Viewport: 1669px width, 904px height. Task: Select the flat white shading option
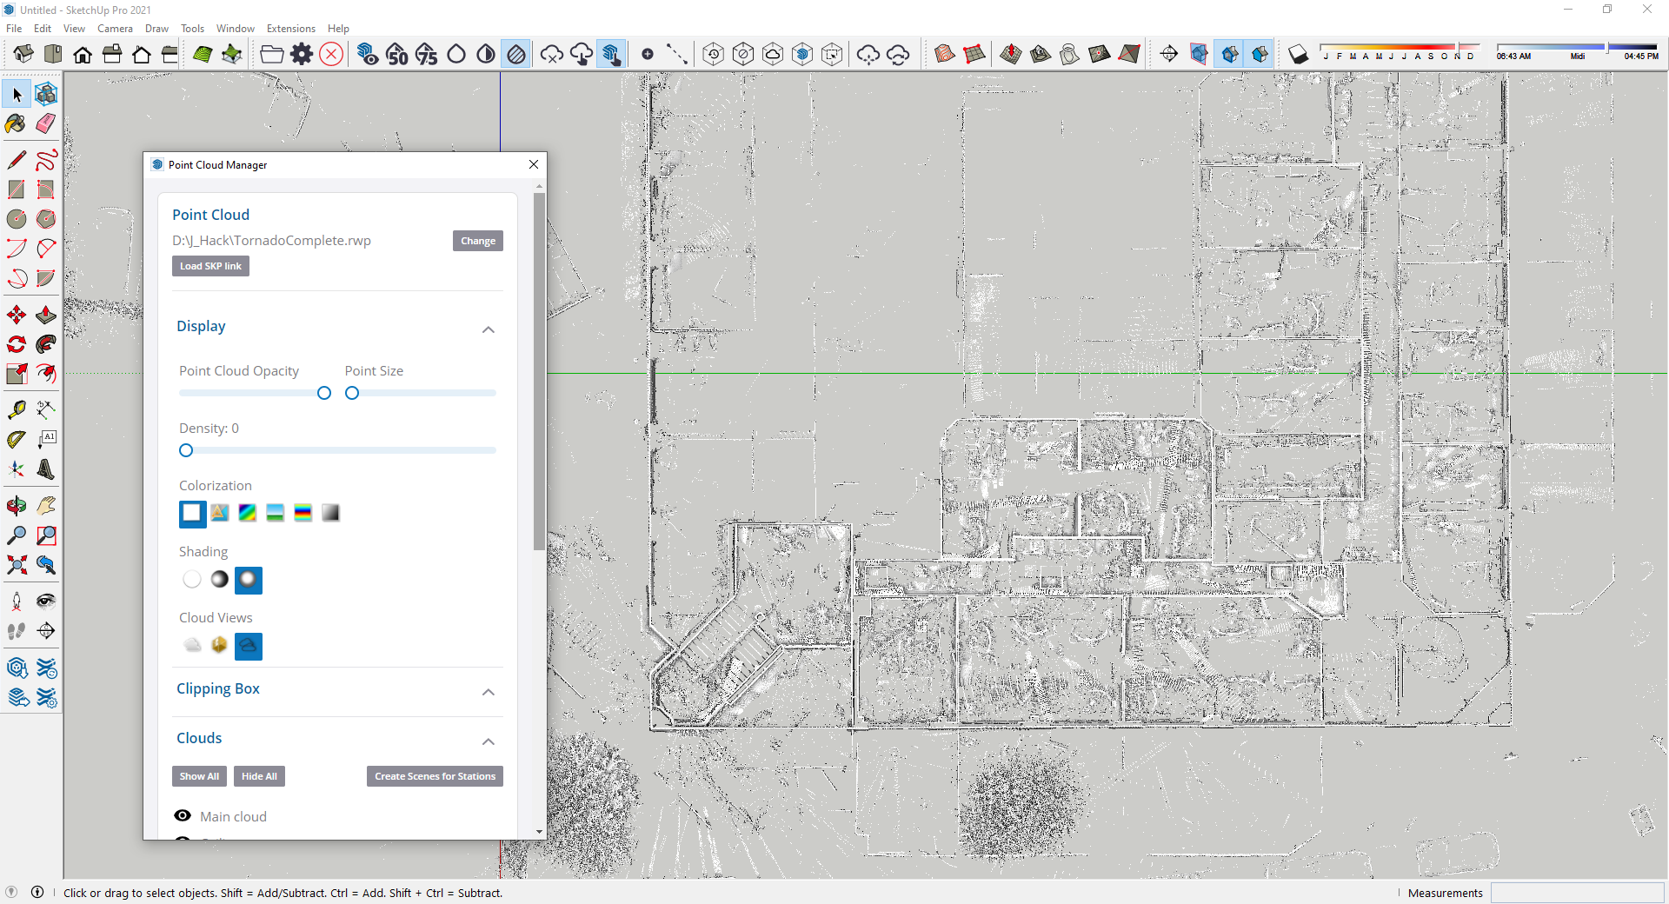coord(192,580)
